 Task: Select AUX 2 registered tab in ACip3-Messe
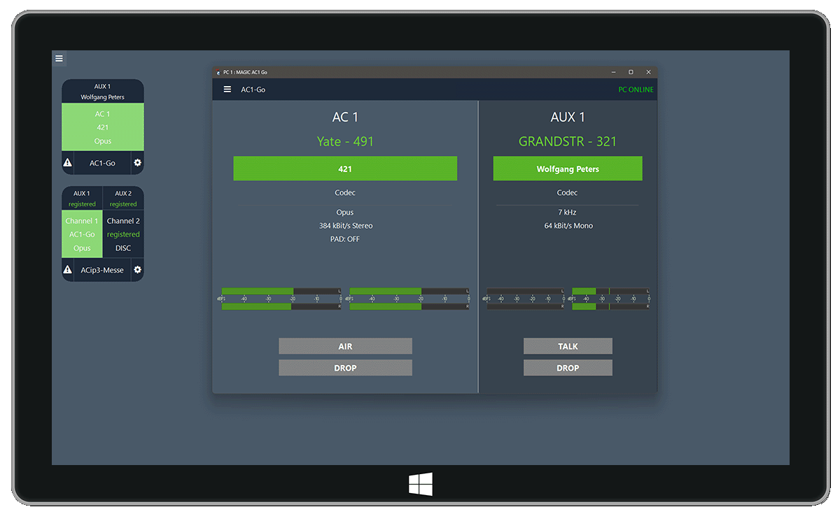[123, 199]
